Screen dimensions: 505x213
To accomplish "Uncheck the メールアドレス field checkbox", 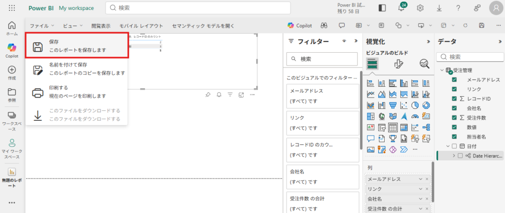I will 454,80.
